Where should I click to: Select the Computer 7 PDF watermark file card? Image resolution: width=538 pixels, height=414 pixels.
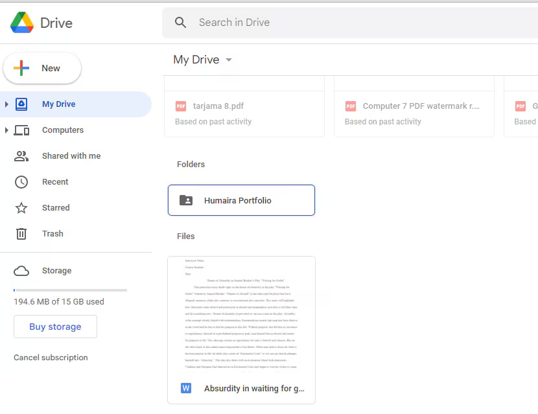click(414, 110)
